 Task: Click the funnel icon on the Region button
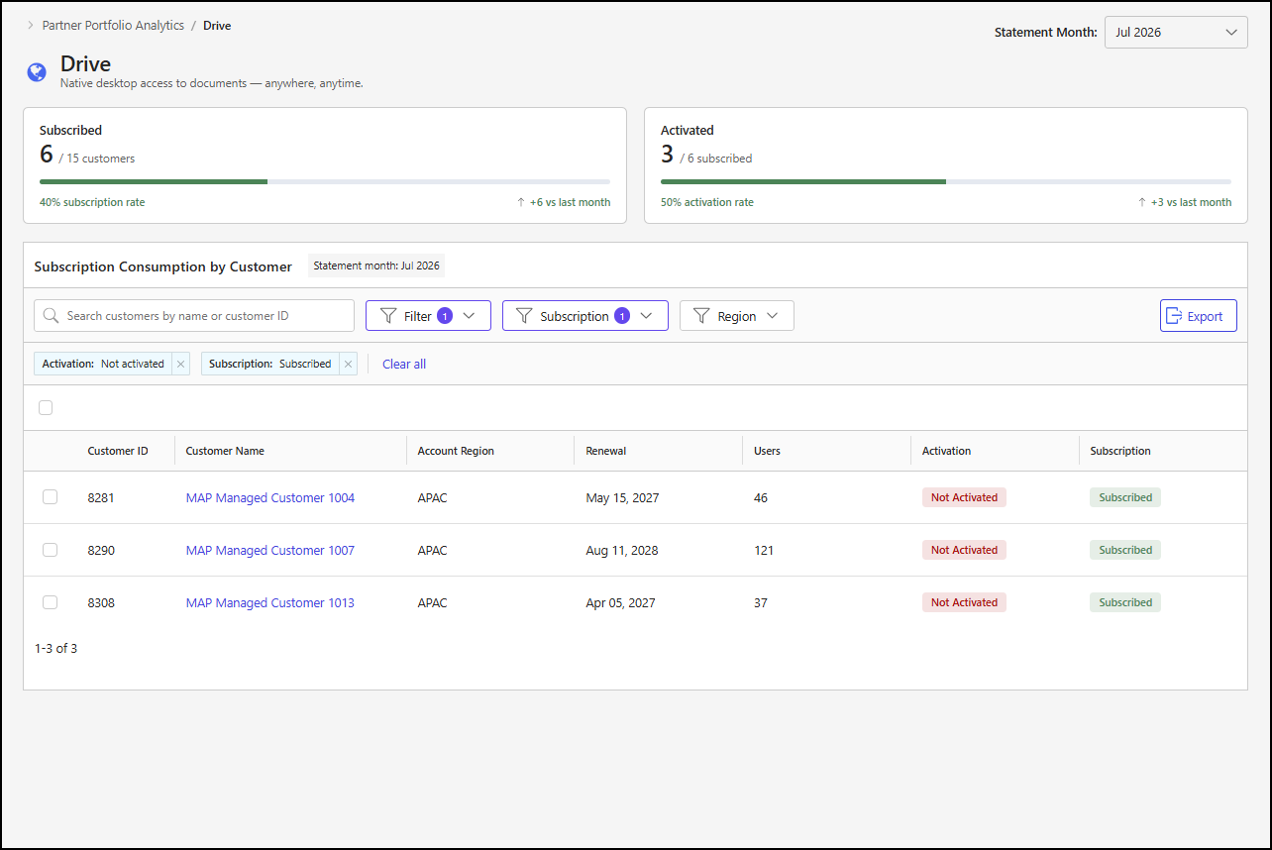[702, 316]
